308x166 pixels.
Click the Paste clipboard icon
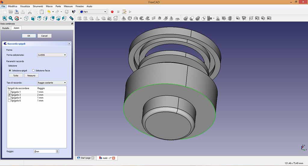42,12
